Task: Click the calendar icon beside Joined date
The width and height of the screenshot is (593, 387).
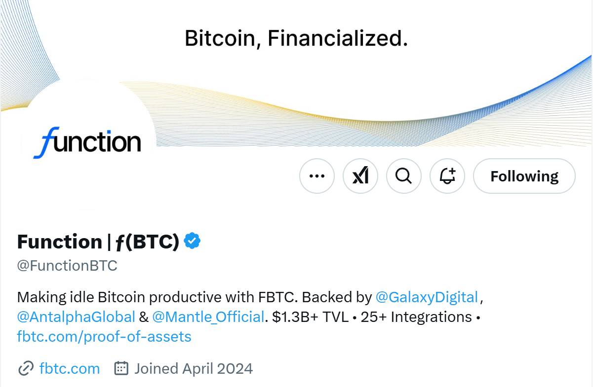Action: point(121,368)
